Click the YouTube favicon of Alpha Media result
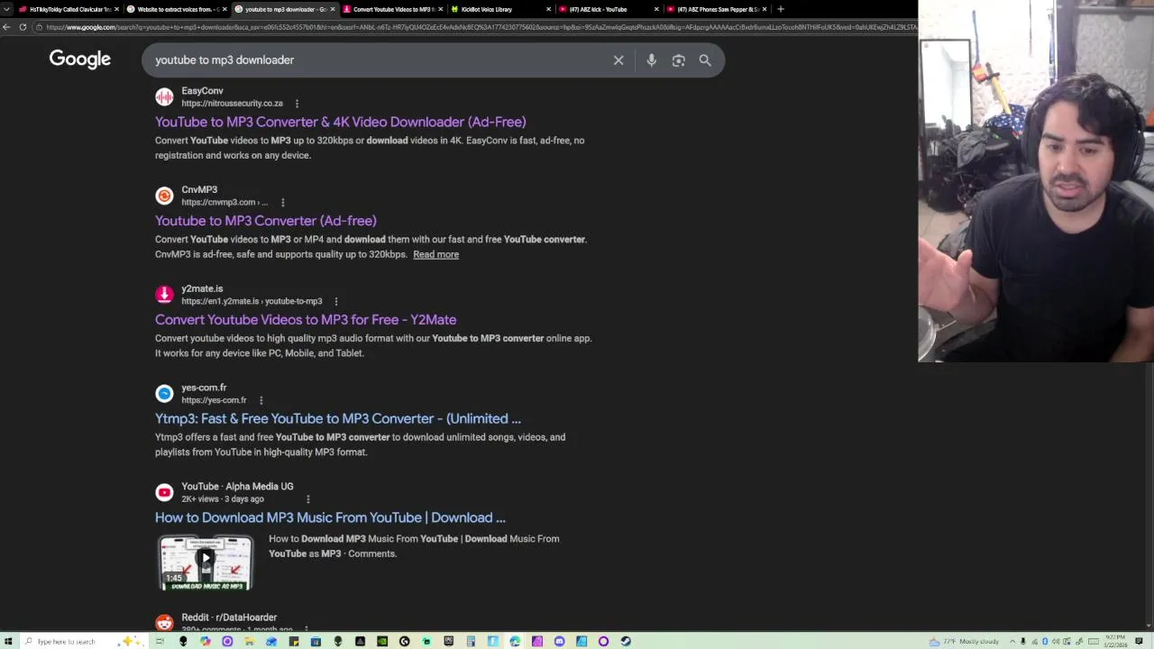The width and height of the screenshot is (1154, 649). pos(164,492)
